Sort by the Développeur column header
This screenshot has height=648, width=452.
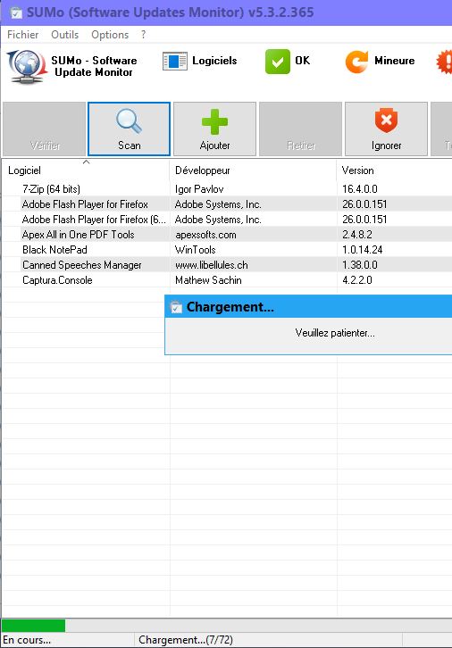click(x=253, y=170)
